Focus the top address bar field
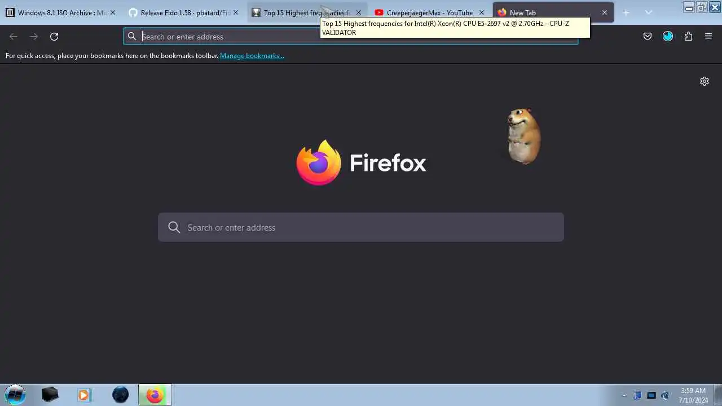Viewport: 722px width, 406px height. point(351,37)
